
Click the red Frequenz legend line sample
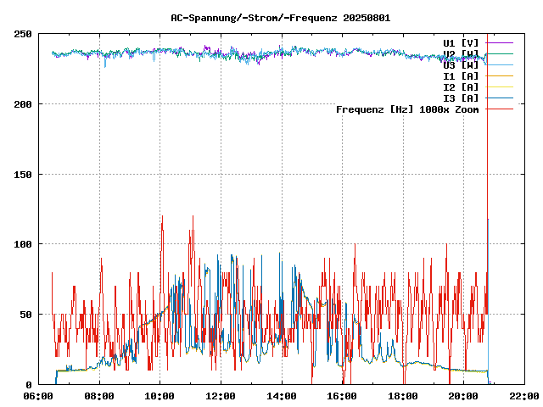[x=500, y=109]
